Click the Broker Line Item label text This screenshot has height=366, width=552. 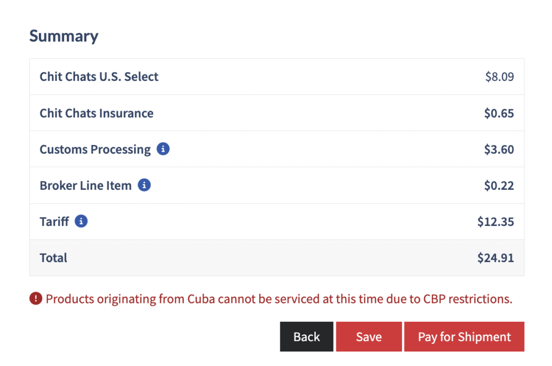point(85,185)
